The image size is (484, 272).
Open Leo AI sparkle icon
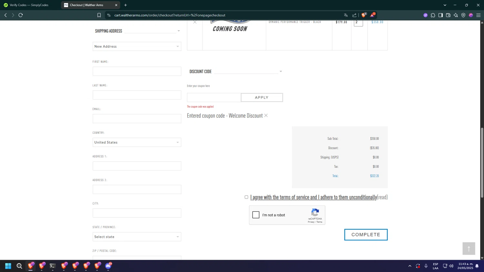pos(456,15)
